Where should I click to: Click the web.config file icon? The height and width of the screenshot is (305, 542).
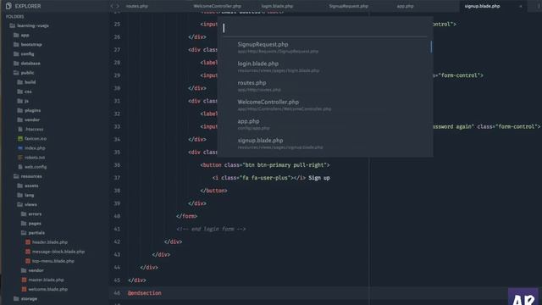coord(20,167)
